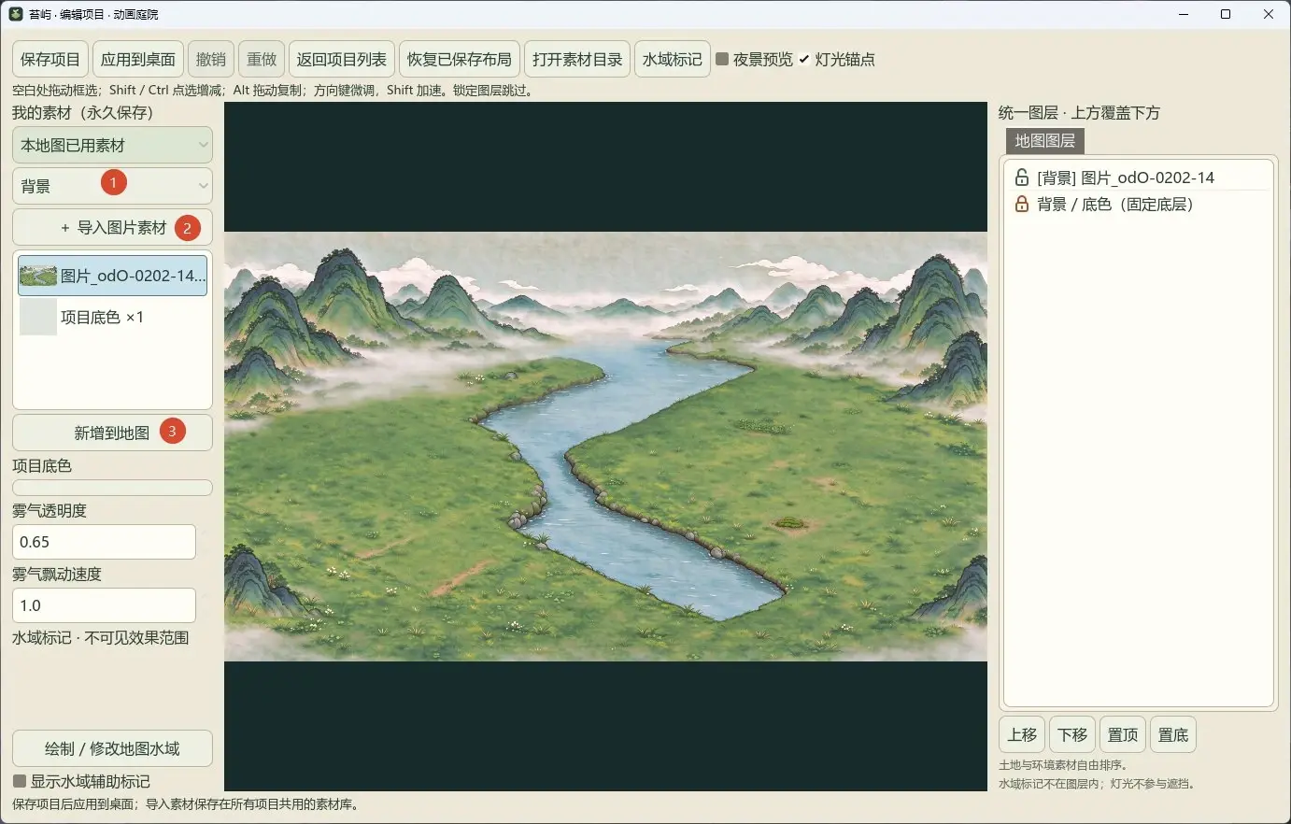Click 绘制 / 修改地图水域 button
Screen dimensions: 1291x824
(x=112, y=748)
